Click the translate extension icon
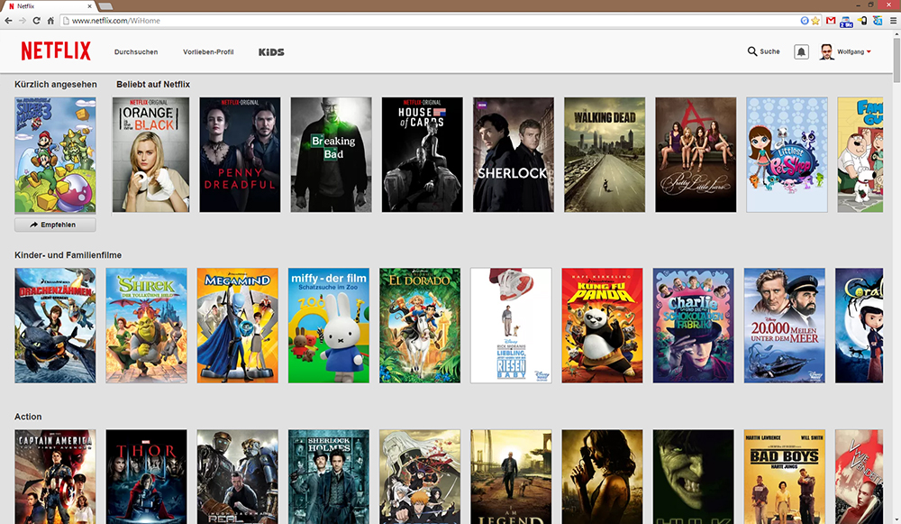 click(878, 21)
